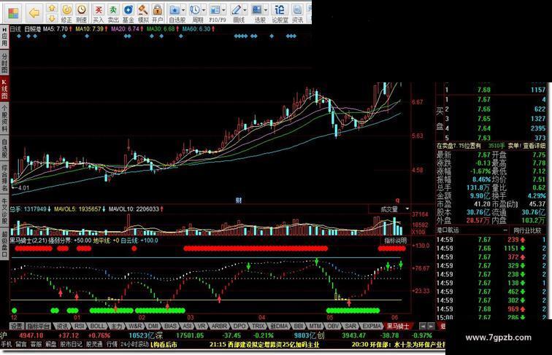This screenshot has height=355, width=552.
Task: Open the 超级盘口 sidebar tab
Action: [4, 244]
